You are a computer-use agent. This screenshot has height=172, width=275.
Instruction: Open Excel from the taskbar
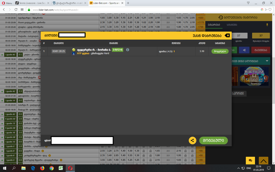(x=61, y=168)
